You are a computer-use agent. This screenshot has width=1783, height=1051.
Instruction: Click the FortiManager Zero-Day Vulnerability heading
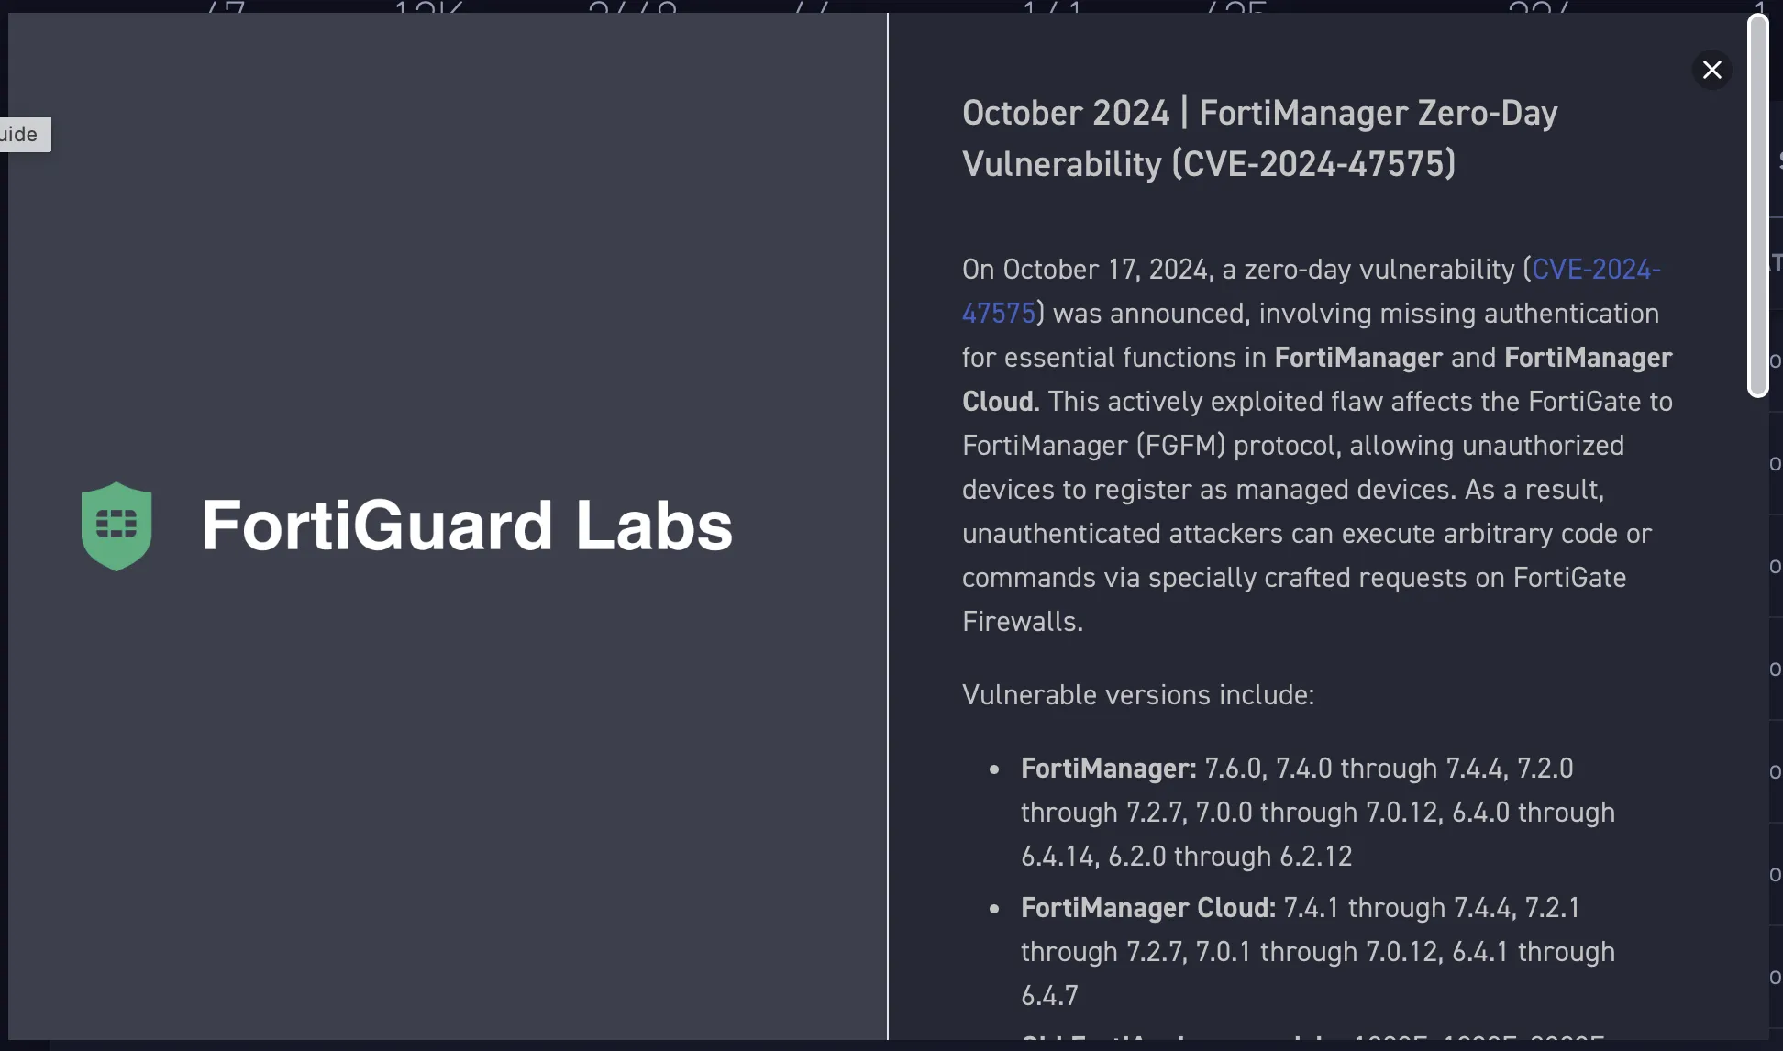pyautogui.click(x=1259, y=138)
